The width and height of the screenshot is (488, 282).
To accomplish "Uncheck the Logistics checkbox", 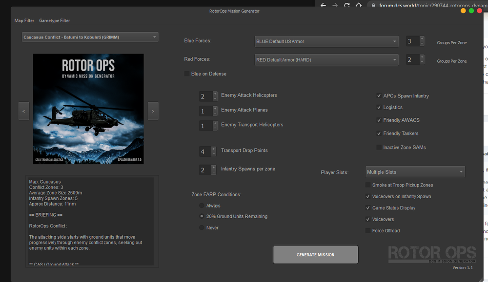I will (x=379, y=107).
